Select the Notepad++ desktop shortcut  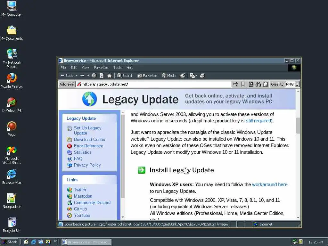[12, 201]
